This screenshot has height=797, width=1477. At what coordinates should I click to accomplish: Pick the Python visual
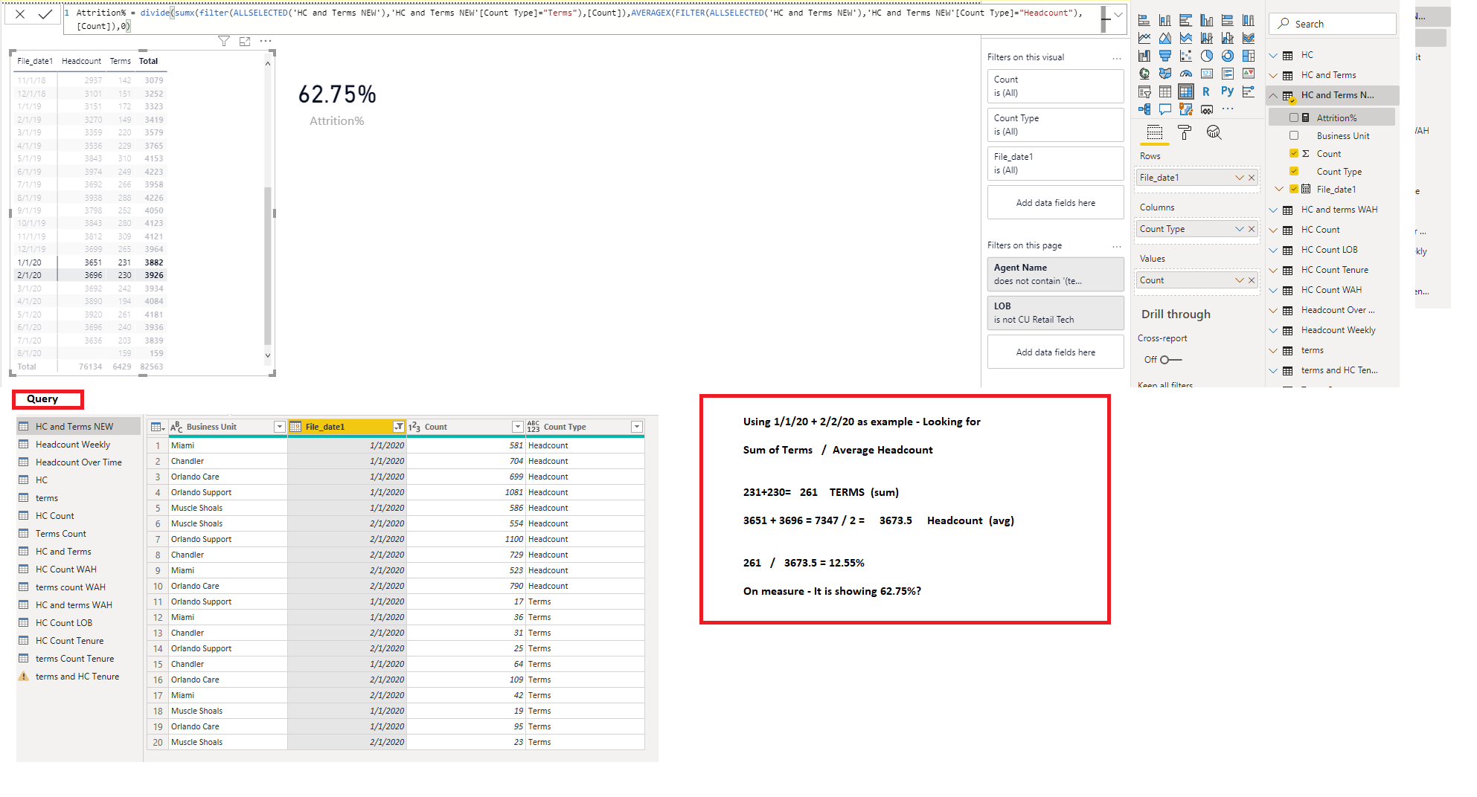[1227, 91]
